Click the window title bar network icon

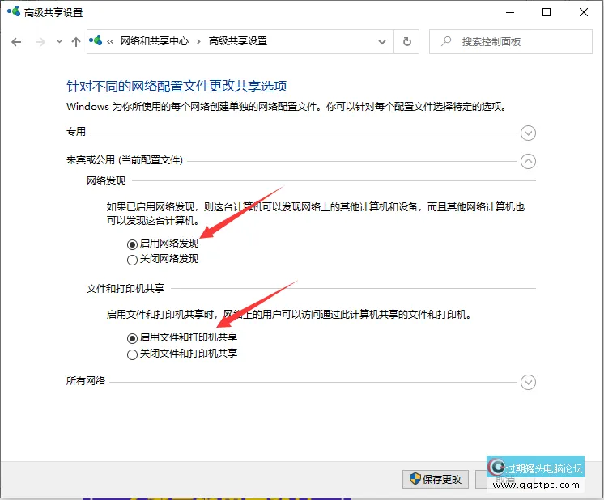(14, 11)
